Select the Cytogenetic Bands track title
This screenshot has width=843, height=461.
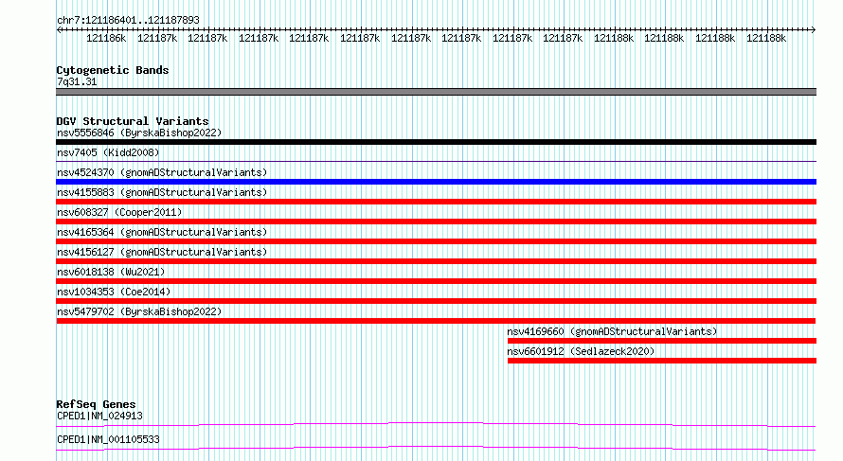(x=113, y=70)
